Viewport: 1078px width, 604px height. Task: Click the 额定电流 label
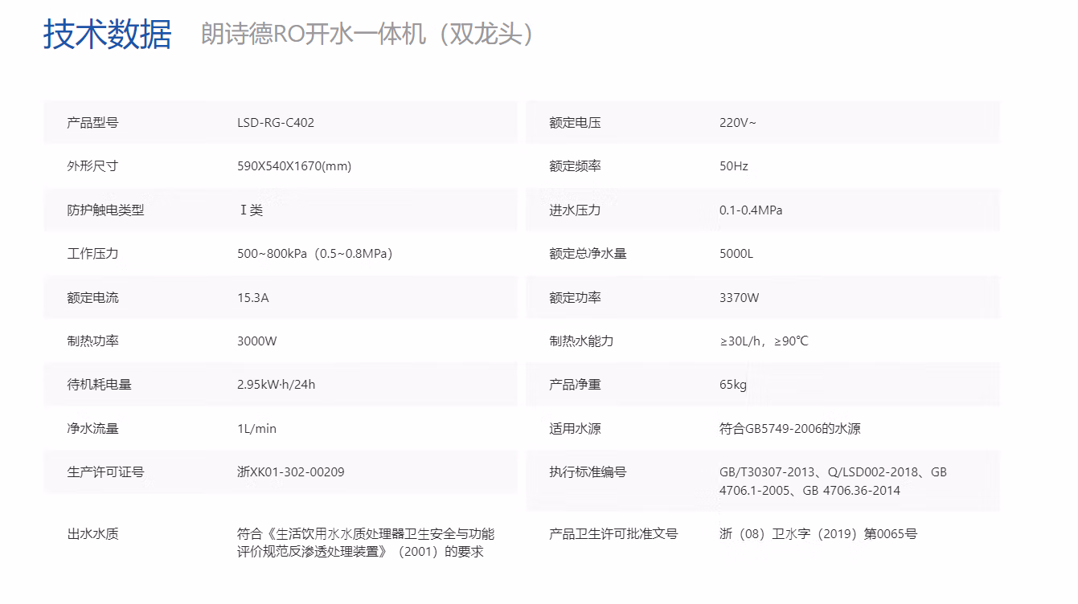click(92, 298)
